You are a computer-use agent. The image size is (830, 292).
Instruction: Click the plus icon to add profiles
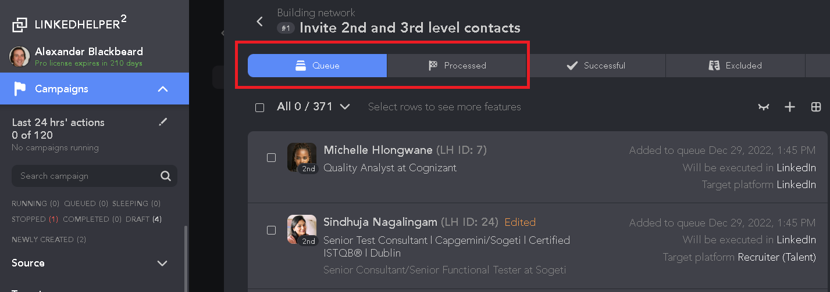(x=789, y=107)
